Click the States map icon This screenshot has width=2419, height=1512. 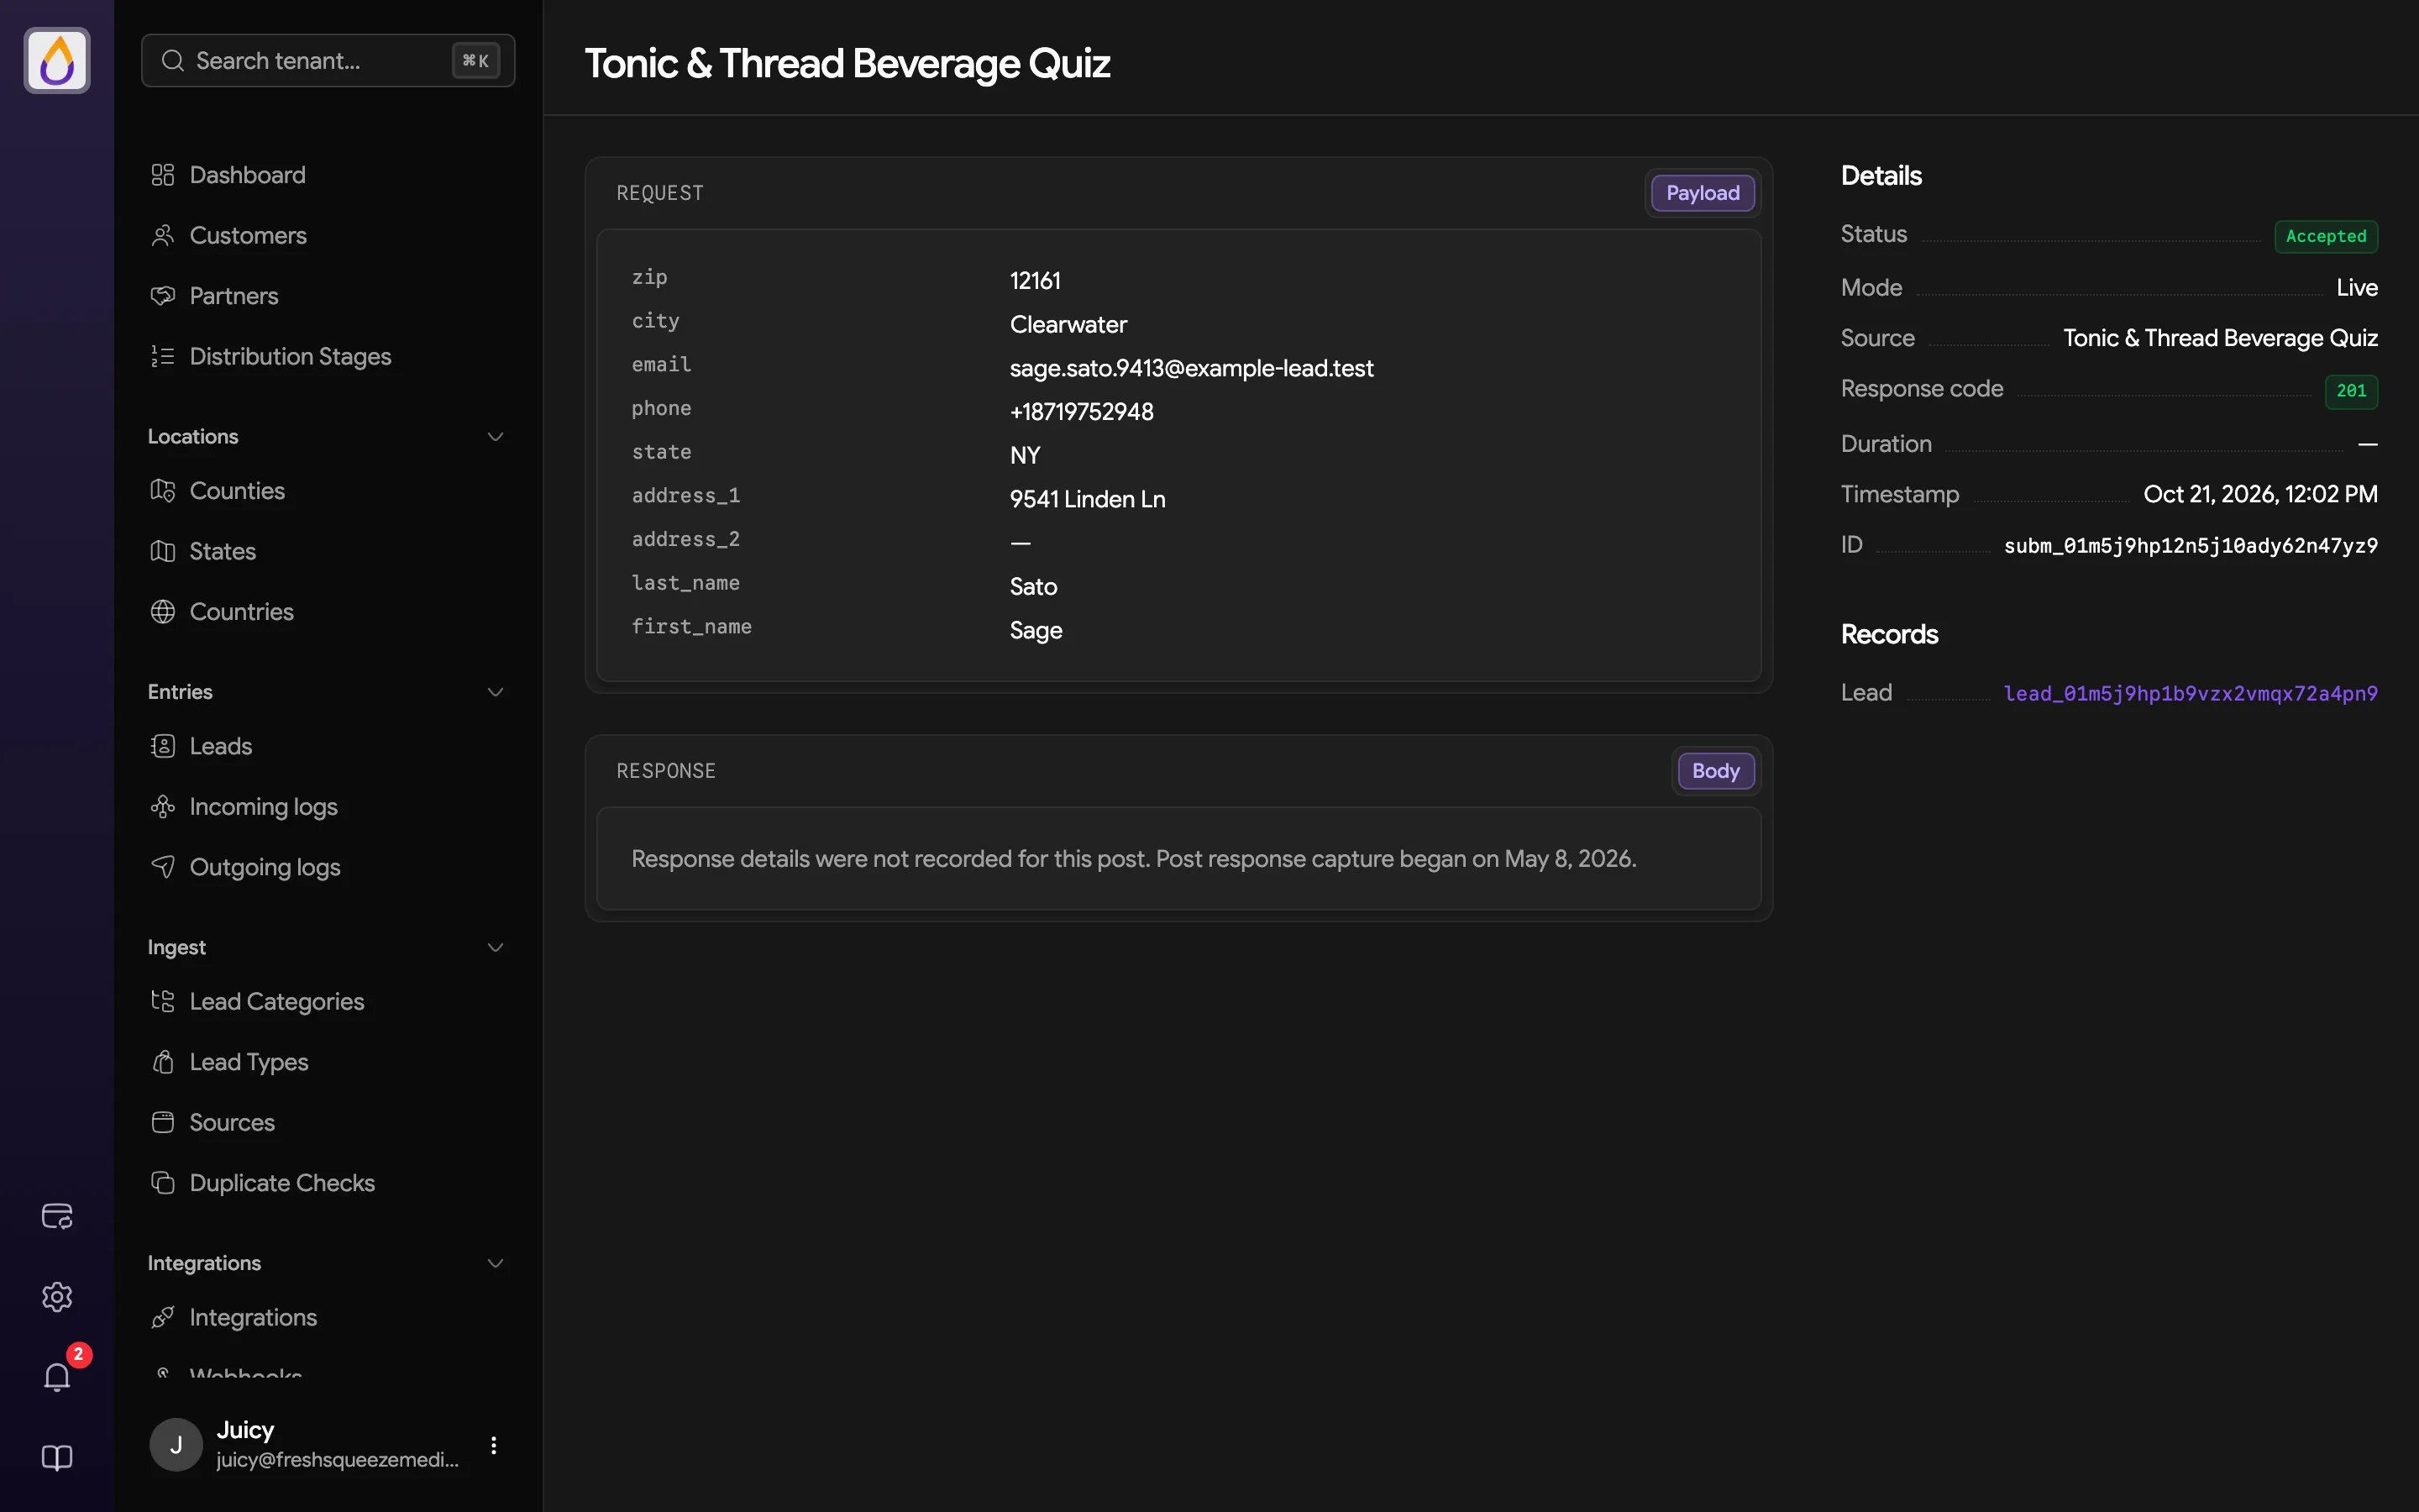point(163,551)
